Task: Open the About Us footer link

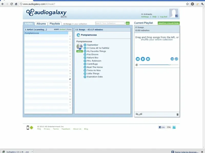Action: pyautogui.click(x=77, y=129)
